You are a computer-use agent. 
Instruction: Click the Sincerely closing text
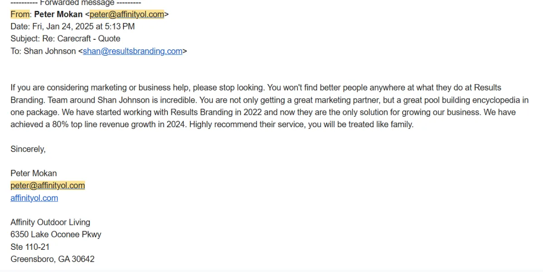pyautogui.click(x=28, y=149)
